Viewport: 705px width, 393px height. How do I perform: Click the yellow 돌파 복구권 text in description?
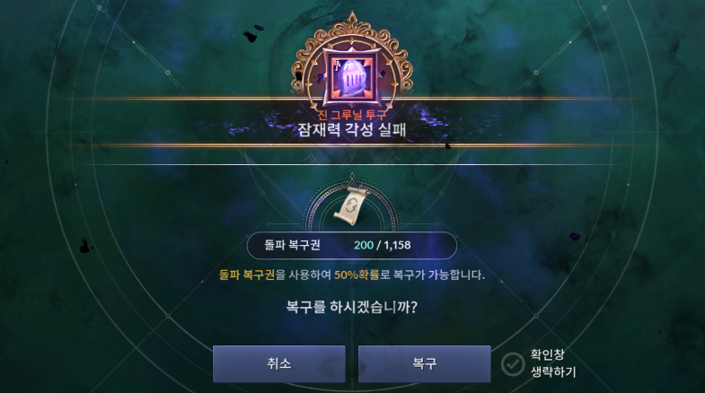[x=247, y=275]
